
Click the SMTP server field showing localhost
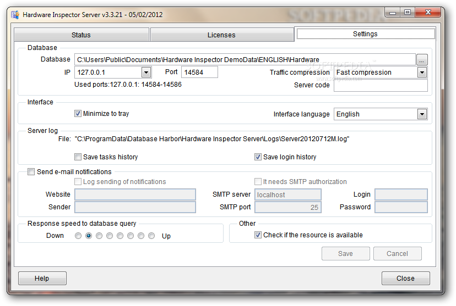point(288,194)
